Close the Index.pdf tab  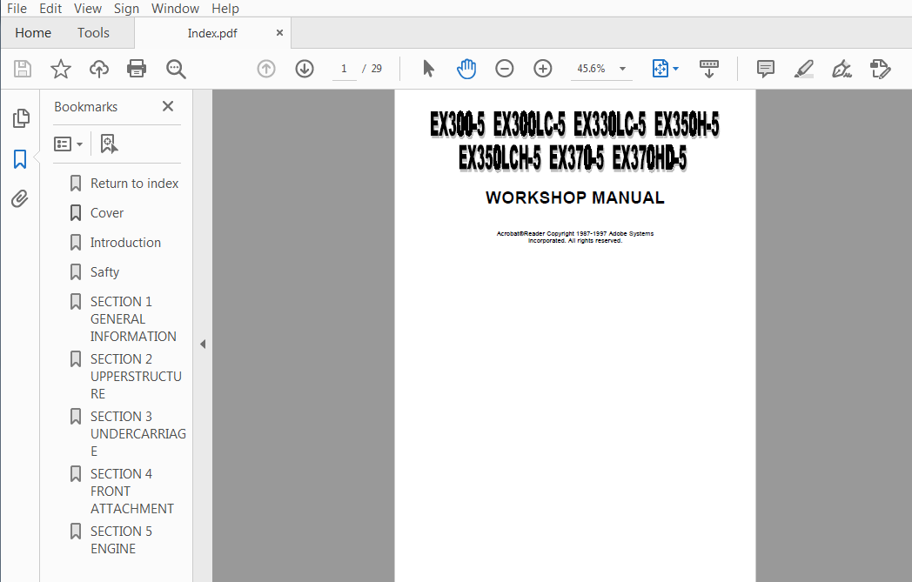pos(279,33)
